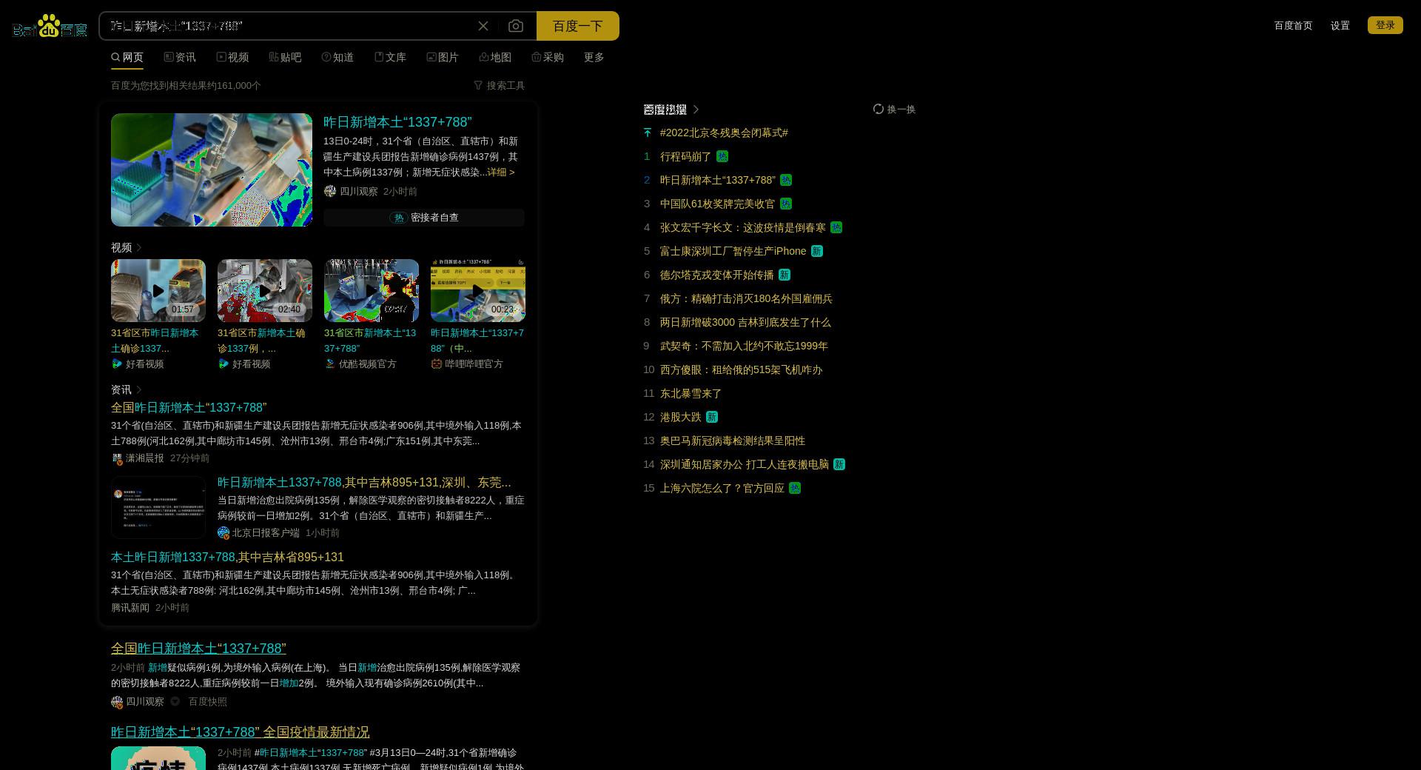Viewport: 1421px width, 770px height.
Task: Switch to the 知道 tab
Action: (x=337, y=57)
